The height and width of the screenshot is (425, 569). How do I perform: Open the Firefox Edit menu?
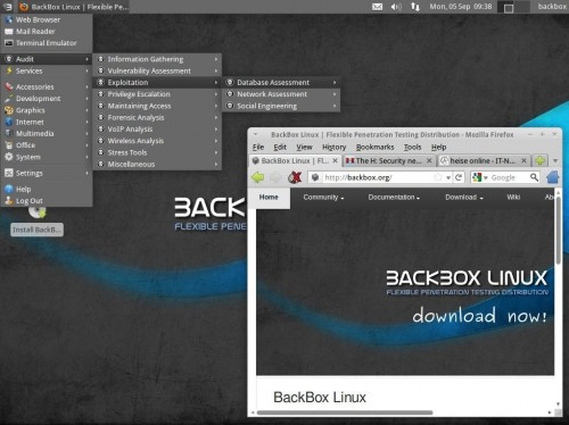[280, 147]
